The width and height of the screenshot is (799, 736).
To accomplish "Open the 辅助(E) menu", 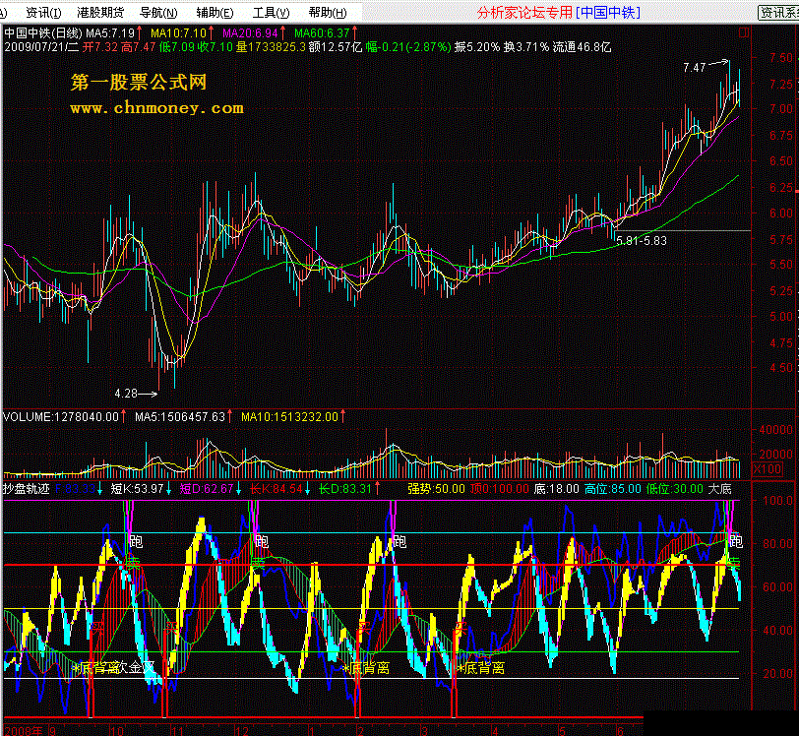I will click(x=215, y=12).
